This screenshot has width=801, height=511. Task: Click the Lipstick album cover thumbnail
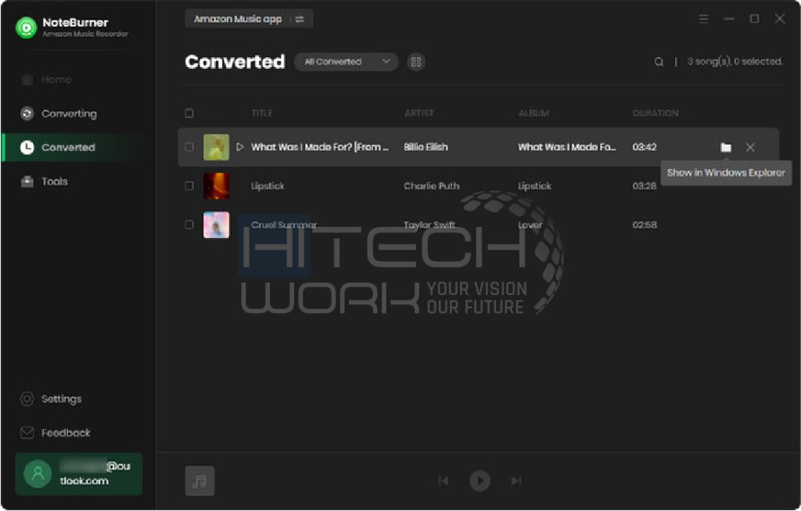[x=216, y=186]
